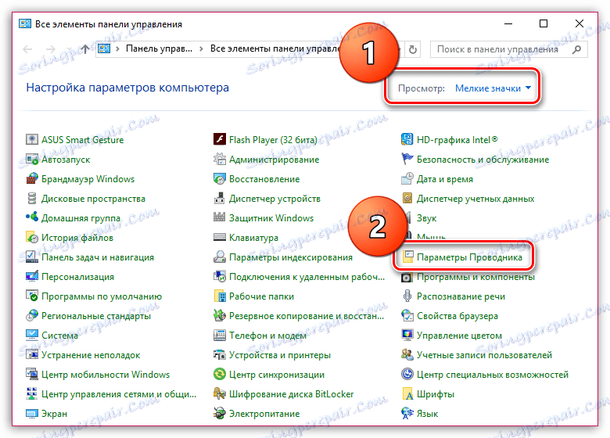Screen dimensions: 610x438
Task: Click the Региональные стандарты icon
Action: pos(31,316)
